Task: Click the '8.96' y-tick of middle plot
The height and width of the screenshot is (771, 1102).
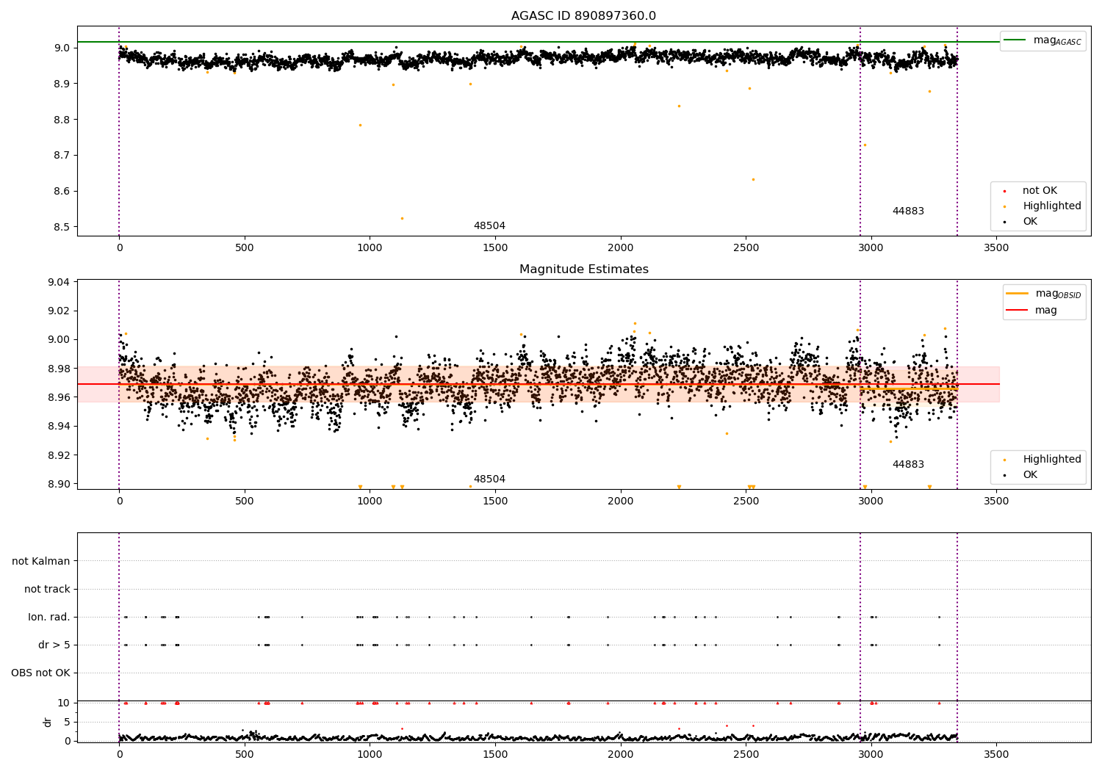Action: (x=59, y=398)
